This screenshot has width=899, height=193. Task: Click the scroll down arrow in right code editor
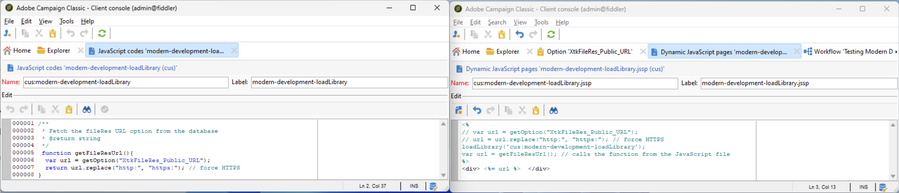[x=893, y=176]
